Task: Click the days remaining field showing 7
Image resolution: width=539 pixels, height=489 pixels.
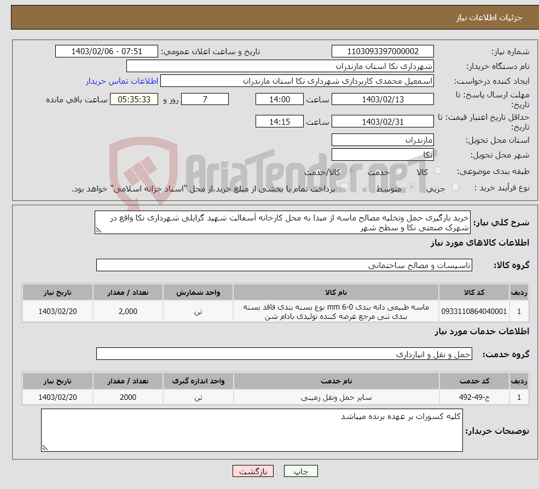Action: [x=205, y=100]
